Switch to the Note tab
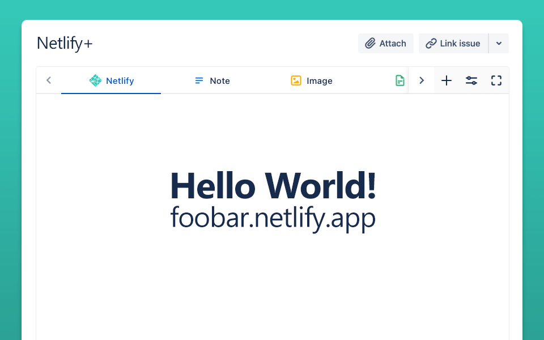 (212, 80)
